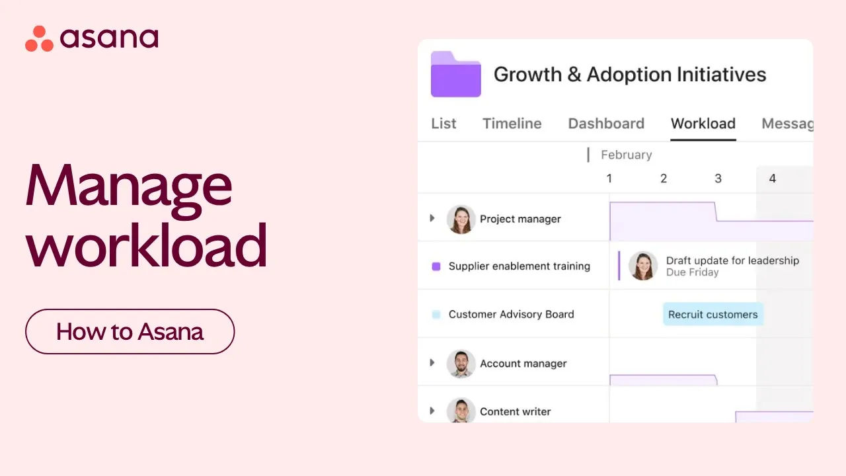Click purple square beside Supplier enablement training

(436, 266)
